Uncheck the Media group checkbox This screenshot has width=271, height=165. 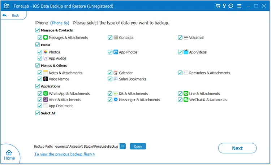click(38, 44)
